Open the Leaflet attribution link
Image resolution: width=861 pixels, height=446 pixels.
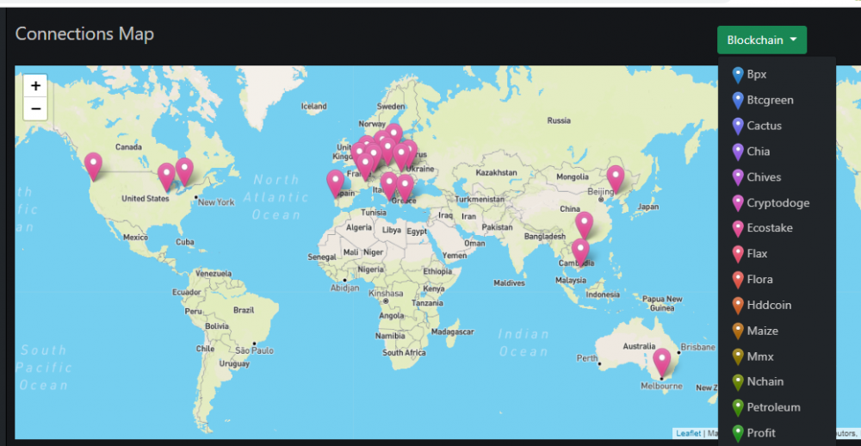pyautogui.click(x=688, y=433)
